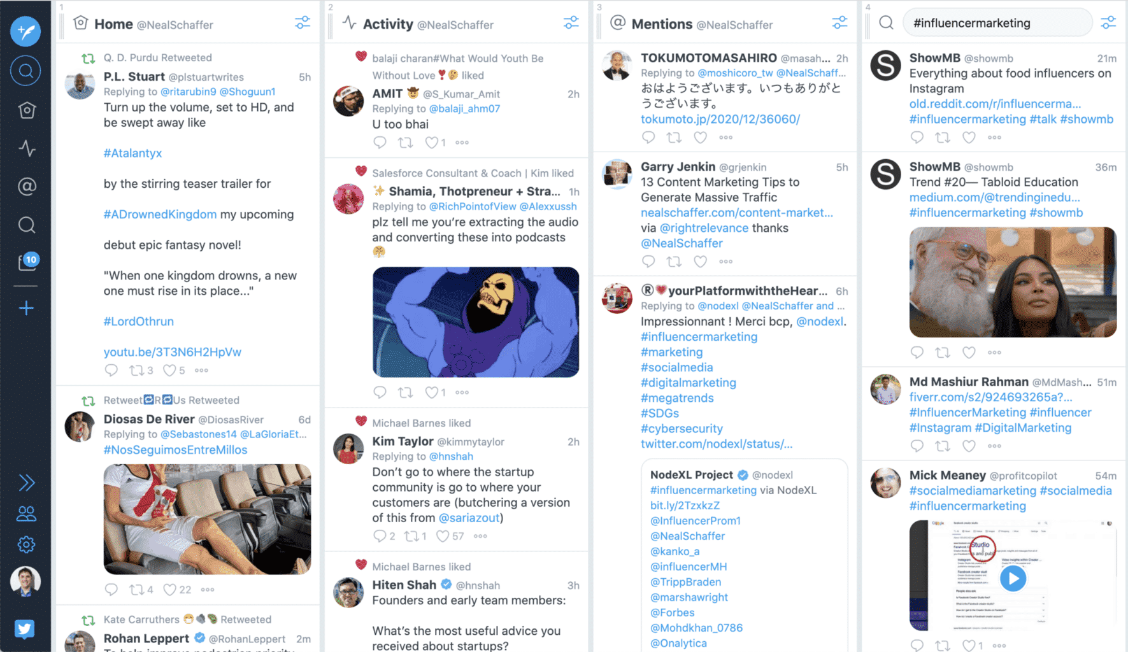This screenshot has width=1128, height=652.
Task: Open Mentions column settings sliders
Action: click(x=840, y=23)
